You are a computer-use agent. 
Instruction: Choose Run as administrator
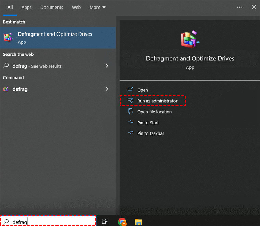point(157,101)
